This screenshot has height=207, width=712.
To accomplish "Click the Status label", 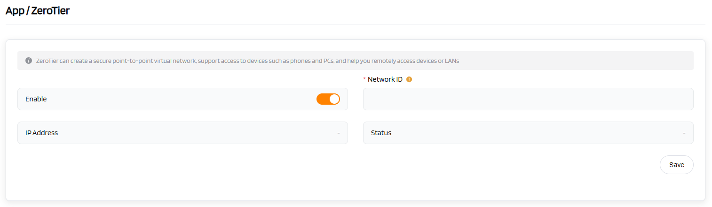I will click(x=381, y=133).
